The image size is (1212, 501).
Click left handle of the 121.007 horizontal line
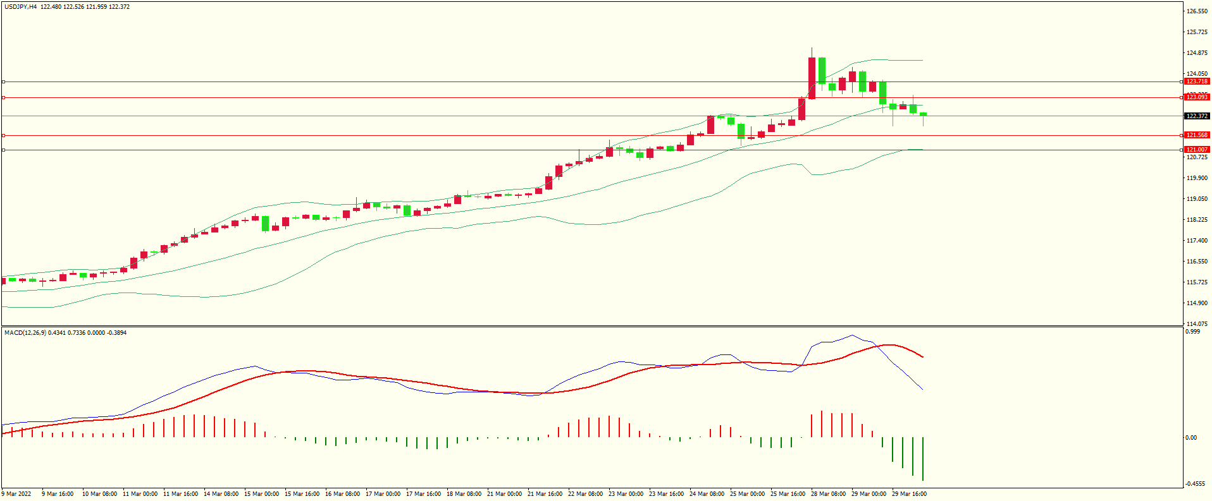[x=3, y=150]
